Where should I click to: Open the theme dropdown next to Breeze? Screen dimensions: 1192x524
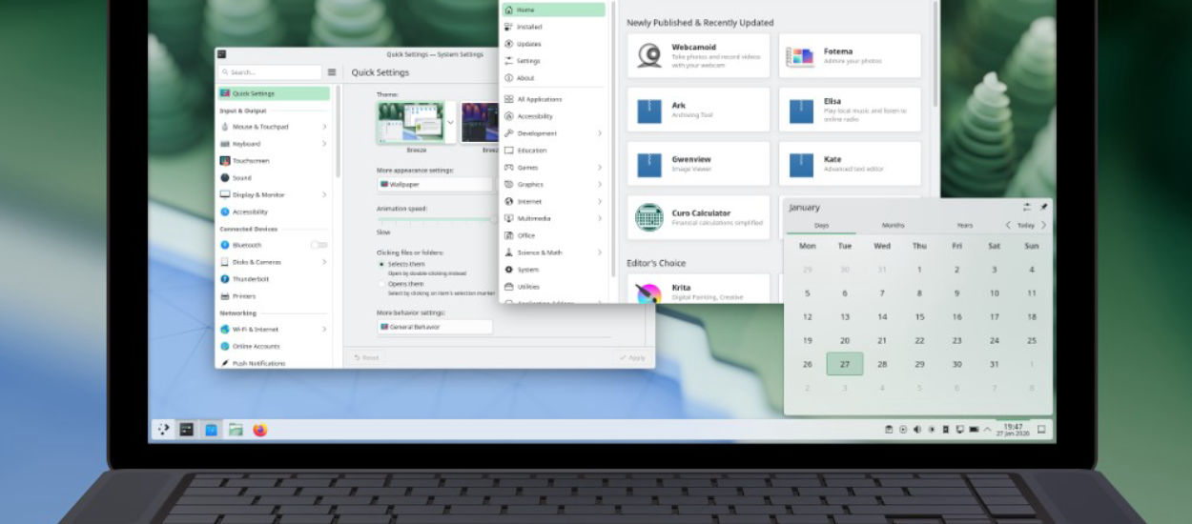pos(450,123)
